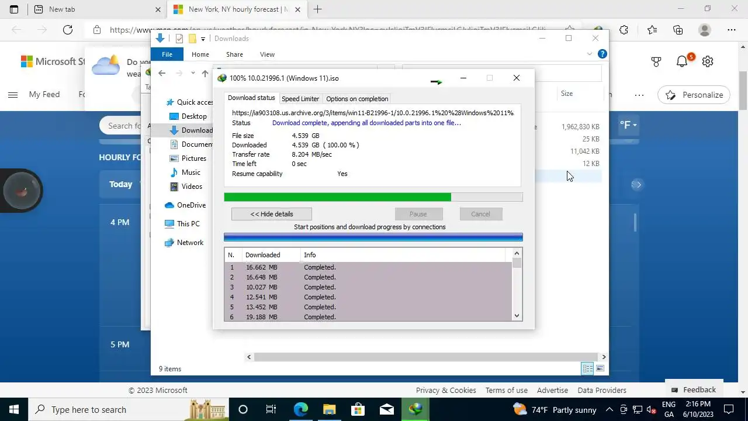Click the connection list scroll-down arrow
The width and height of the screenshot is (748, 421).
coord(517,316)
